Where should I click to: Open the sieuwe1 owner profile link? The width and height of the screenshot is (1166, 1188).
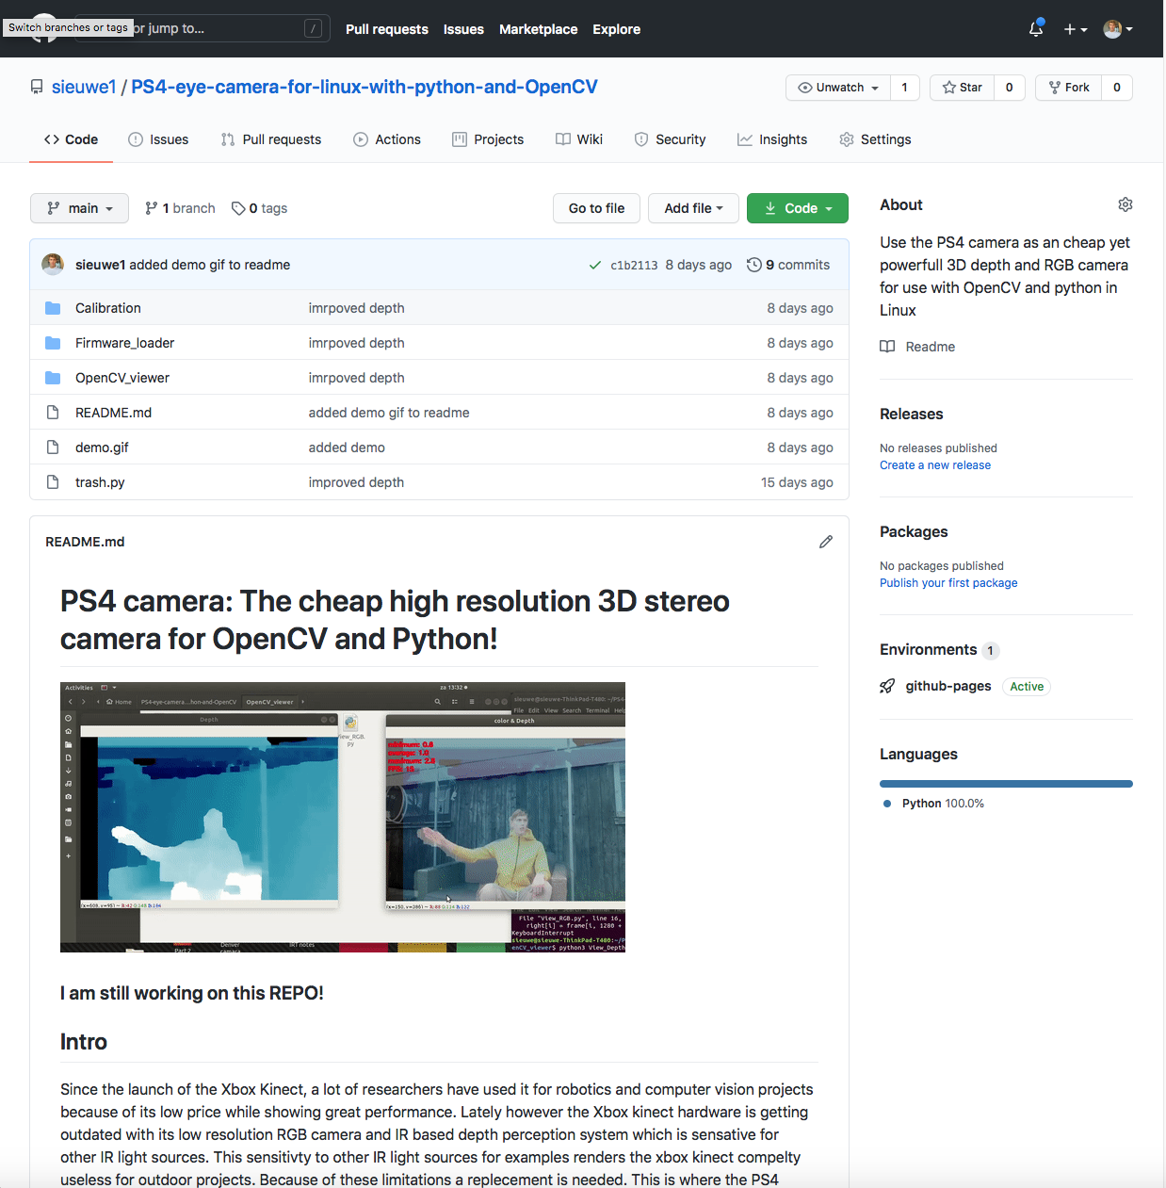[84, 87]
